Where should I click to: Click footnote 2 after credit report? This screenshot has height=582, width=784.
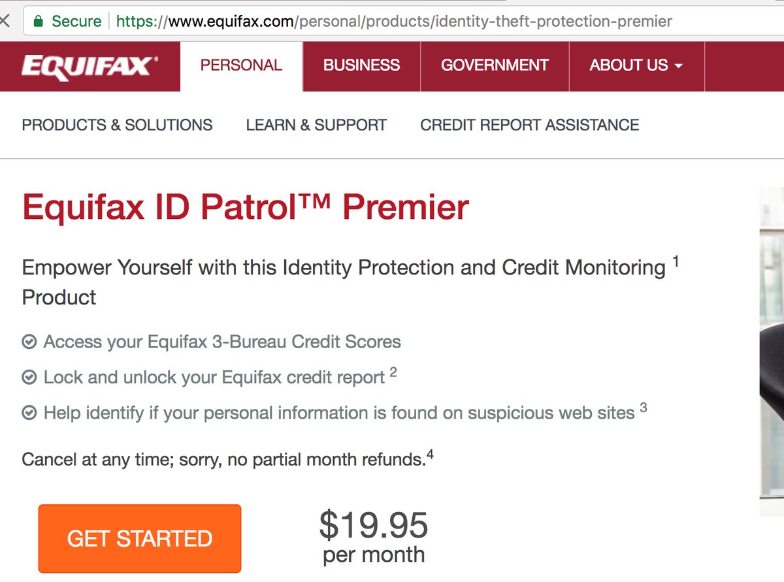tap(393, 372)
